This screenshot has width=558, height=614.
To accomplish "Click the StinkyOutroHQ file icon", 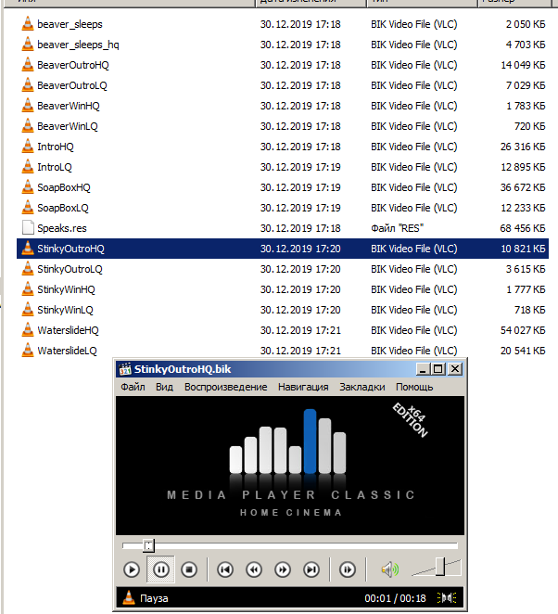I will (28, 248).
